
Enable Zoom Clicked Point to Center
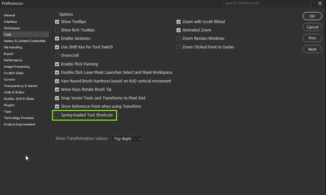(178, 47)
